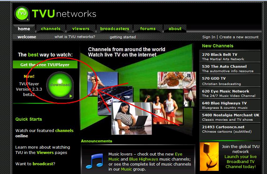Open 'what is TVU networks?' page

tap(75, 37)
